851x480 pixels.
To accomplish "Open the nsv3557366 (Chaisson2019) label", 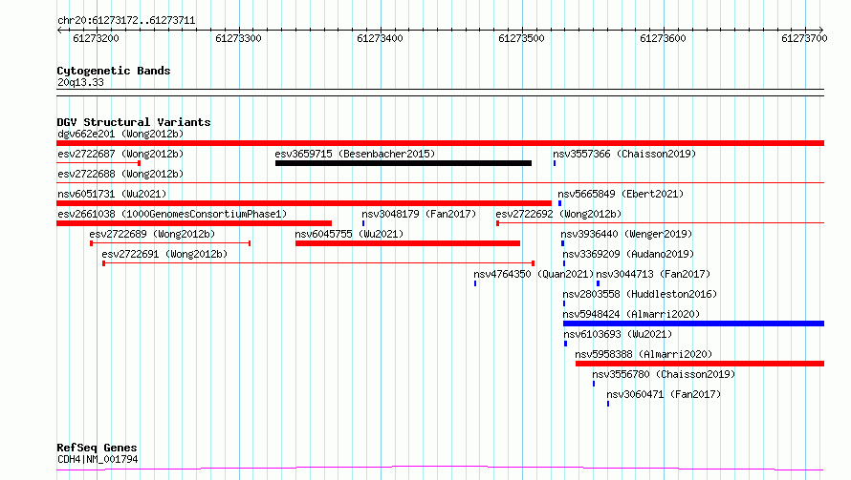I will click(624, 154).
